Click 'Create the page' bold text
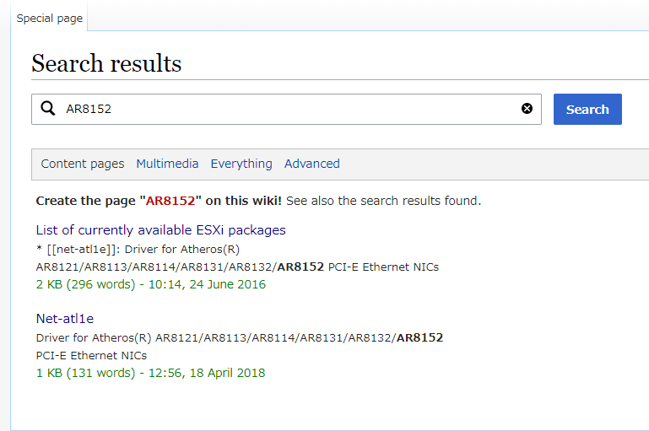649x431 pixels. pyautogui.click(x=86, y=201)
